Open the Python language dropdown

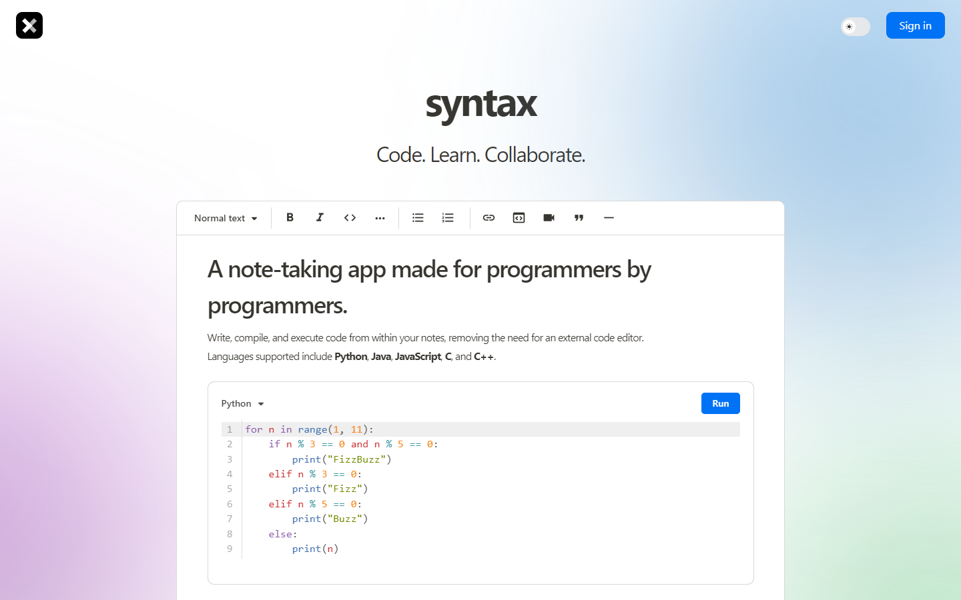[243, 403]
